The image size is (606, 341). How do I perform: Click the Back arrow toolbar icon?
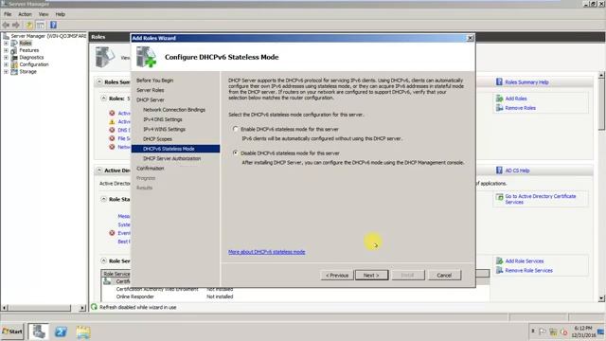point(6,26)
